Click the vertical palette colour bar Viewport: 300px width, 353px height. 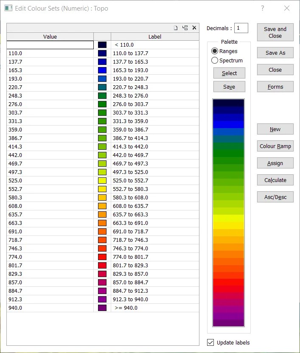(x=228, y=213)
